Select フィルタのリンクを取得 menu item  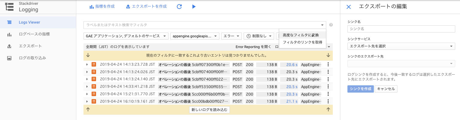(303, 42)
